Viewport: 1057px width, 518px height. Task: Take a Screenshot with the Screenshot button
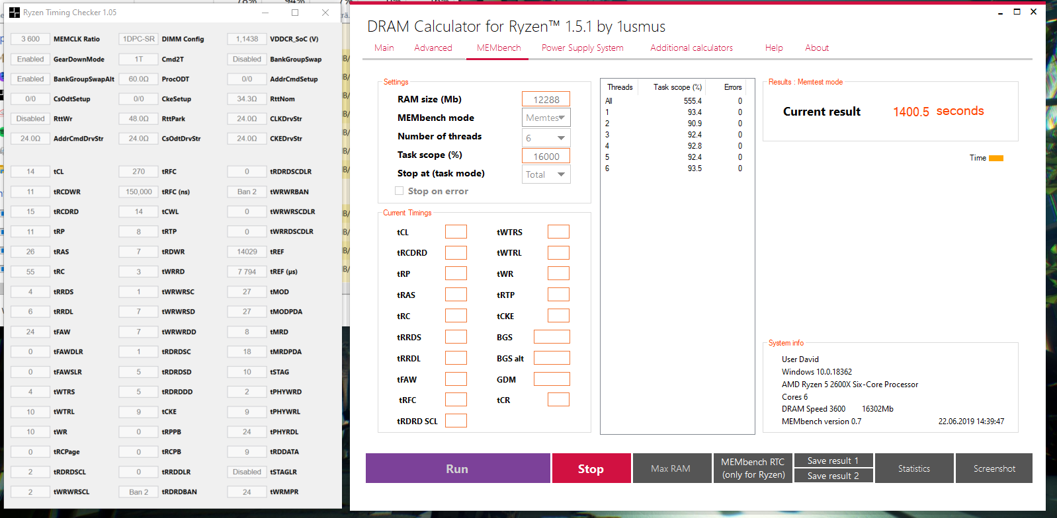pyautogui.click(x=994, y=468)
